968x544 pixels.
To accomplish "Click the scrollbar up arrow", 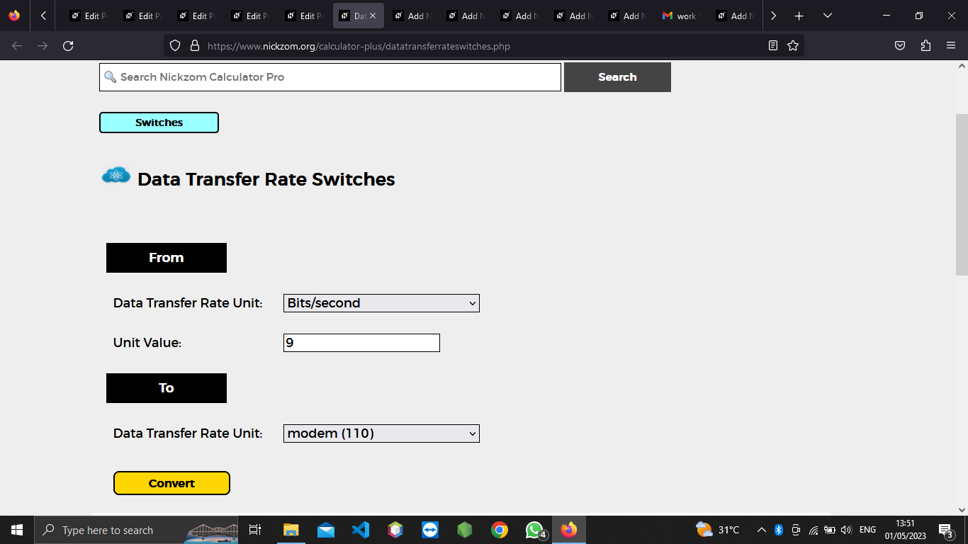I will coord(962,66).
